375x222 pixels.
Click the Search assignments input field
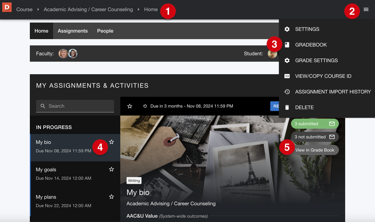[75, 106]
